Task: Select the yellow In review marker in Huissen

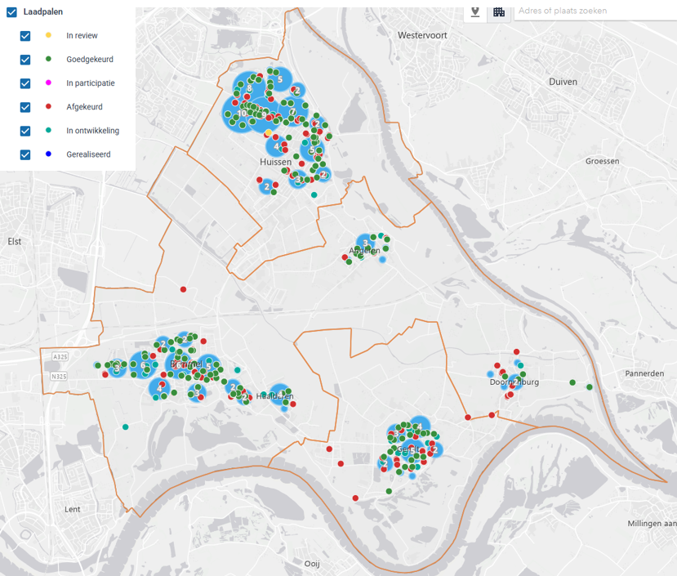Action: tap(269, 133)
